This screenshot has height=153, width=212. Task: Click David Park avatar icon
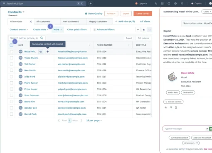[20, 114]
